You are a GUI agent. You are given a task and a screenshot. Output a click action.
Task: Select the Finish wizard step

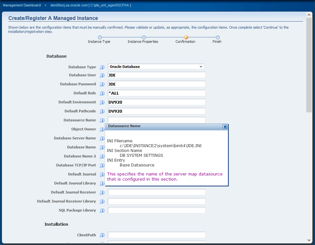[x=217, y=37]
